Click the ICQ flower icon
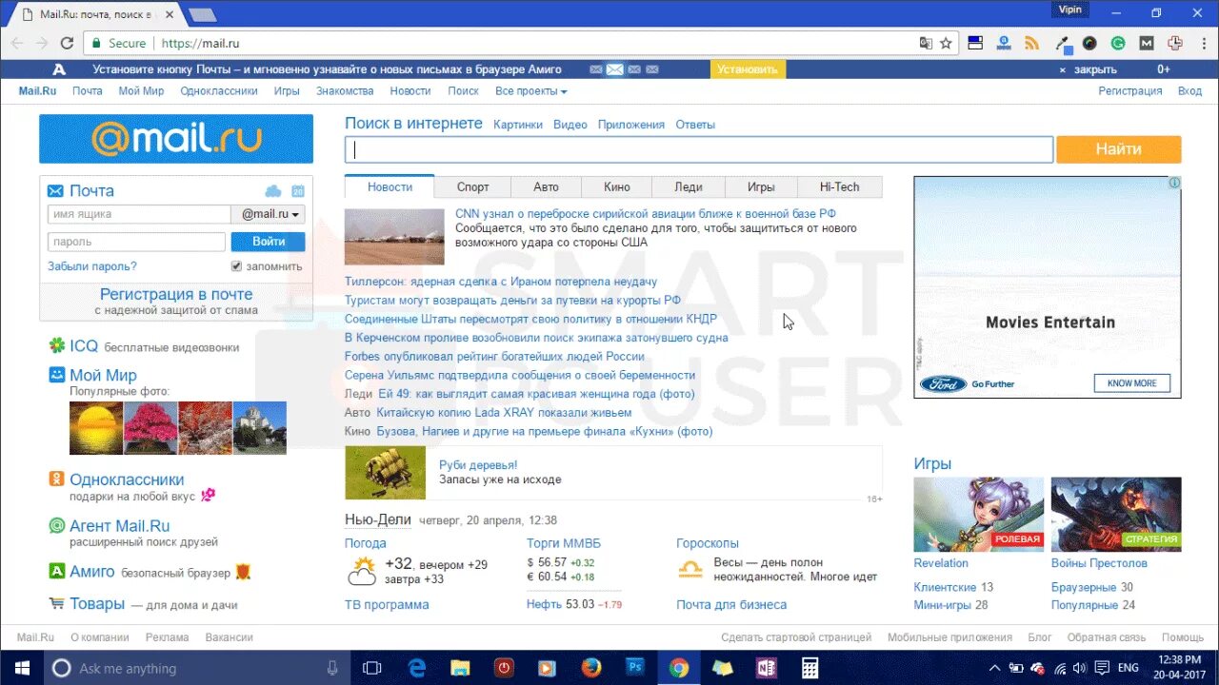This screenshot has width=1219, height=685. (57, 345)
